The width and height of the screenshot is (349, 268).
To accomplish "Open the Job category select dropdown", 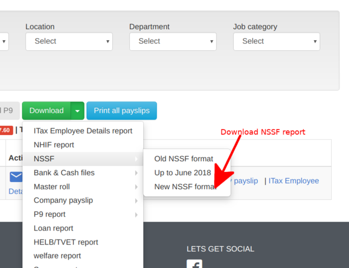I will coord(277,41).
